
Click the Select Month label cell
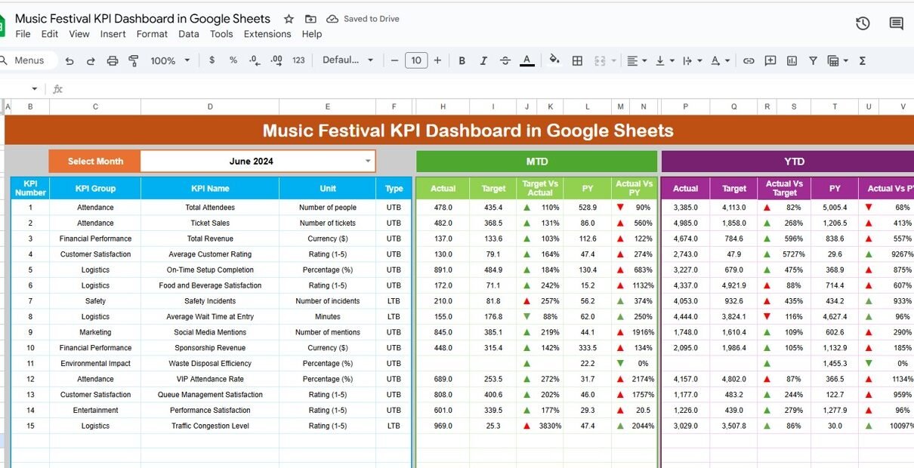click(95, 161)
